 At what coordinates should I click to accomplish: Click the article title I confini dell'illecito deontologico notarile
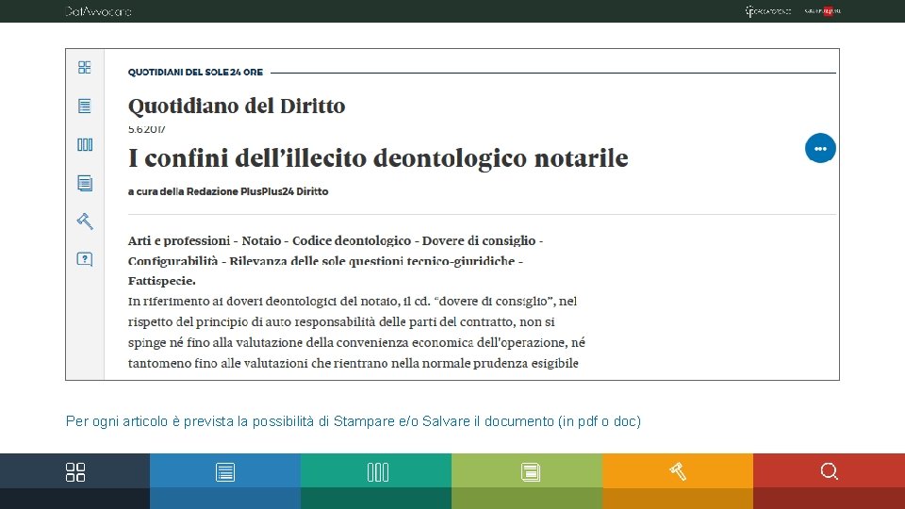[378, 158]
